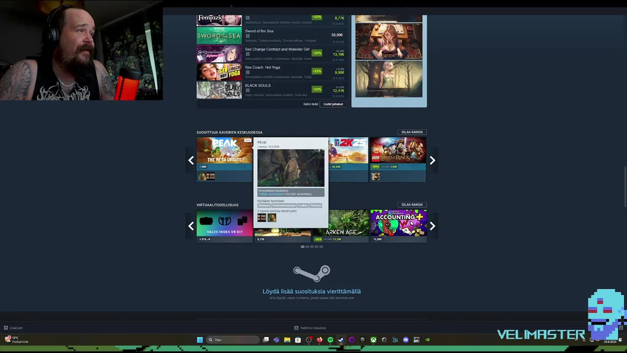The image size is (627, 353).
Task: Open the purple circle app in the taskbar
Action: point(352,340)
